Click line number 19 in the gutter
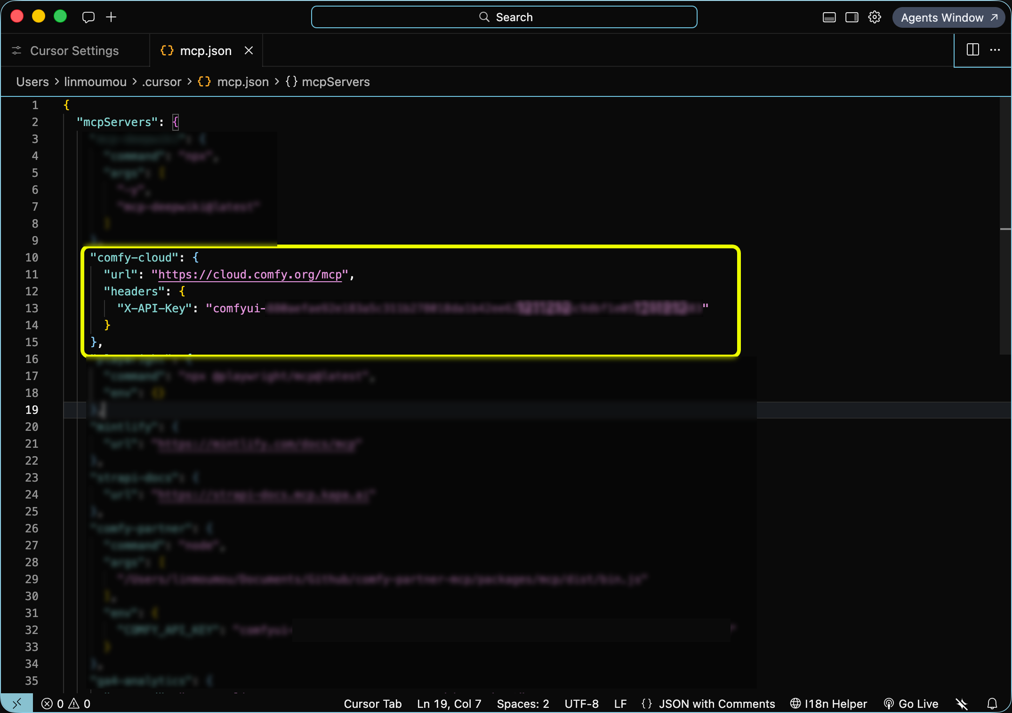Screen dimensions: 1012x713 coord(32,410)
